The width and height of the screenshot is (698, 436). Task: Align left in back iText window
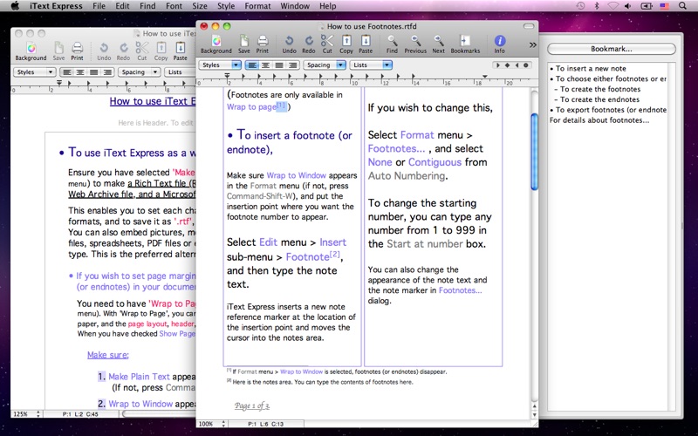[x=67, y=72]
